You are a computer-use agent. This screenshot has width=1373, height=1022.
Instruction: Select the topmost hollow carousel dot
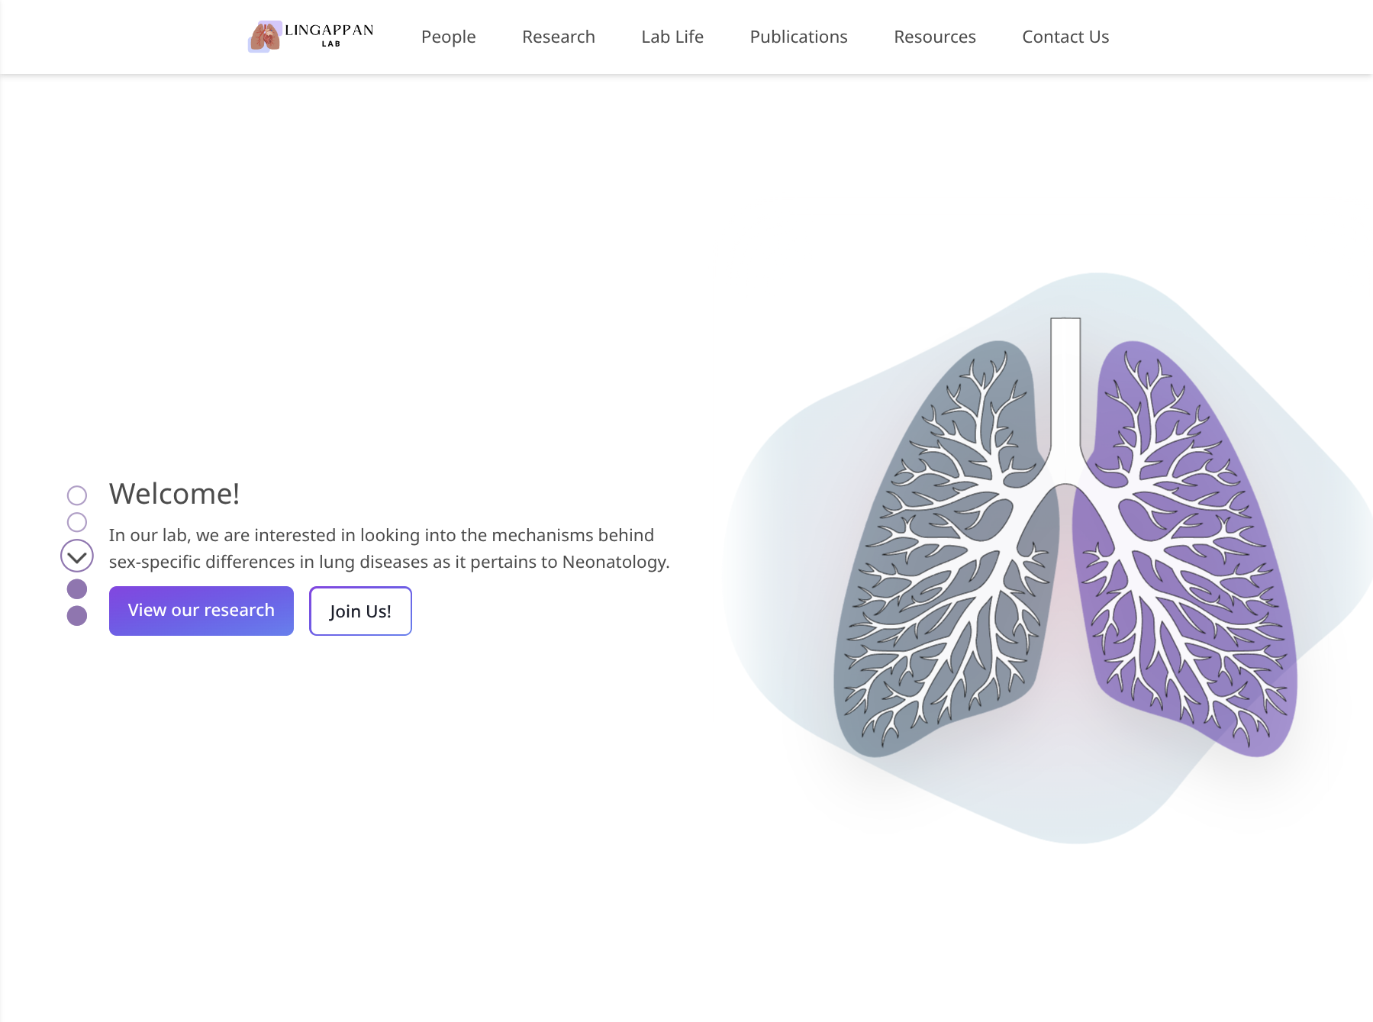point(76,495)
